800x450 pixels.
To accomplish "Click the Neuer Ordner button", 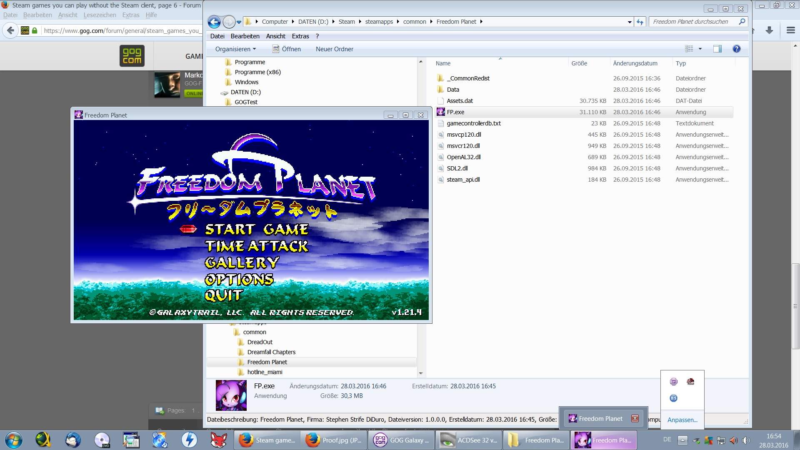I will tap(334, 49).
